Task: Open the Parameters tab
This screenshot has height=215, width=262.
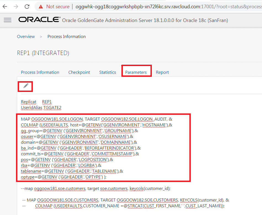Action: [x=136, y=72]
